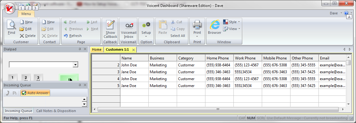Pin the Dialpad panel
This screenshot has height=123, width=356.
coord(80,49)
